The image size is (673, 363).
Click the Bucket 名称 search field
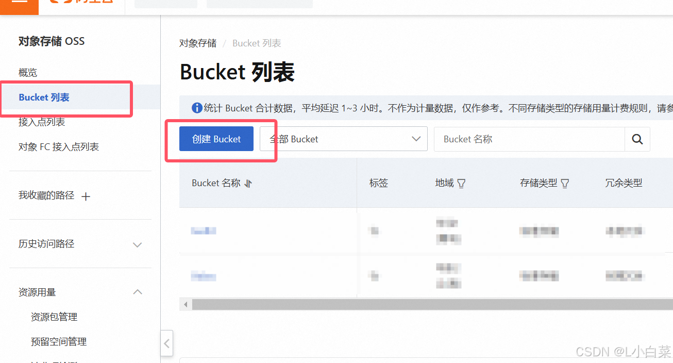(x=529, y=139)
